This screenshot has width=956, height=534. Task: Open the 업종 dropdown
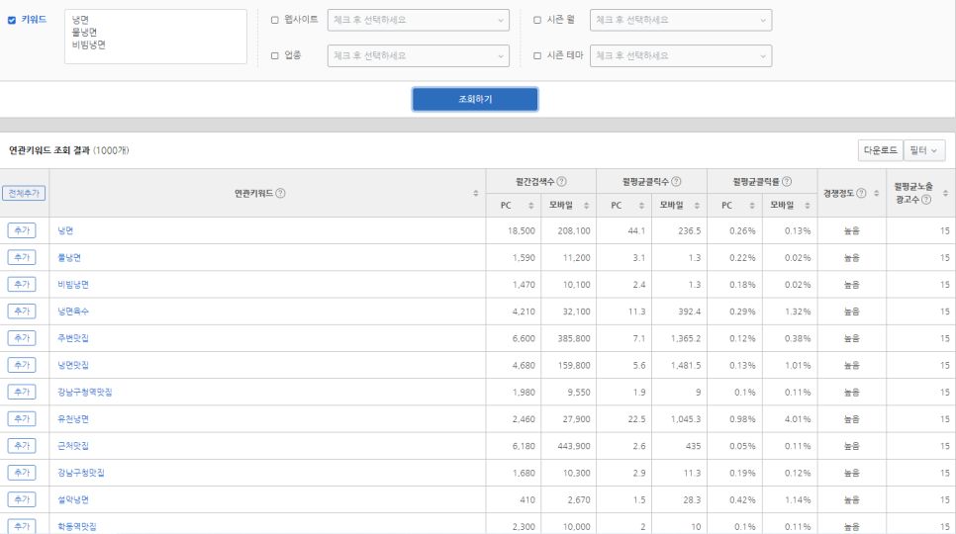click(x=419, y=56)
